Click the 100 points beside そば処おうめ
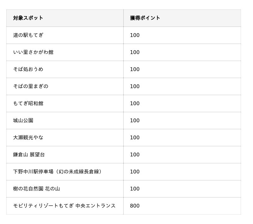253x224 pixels. coord(135,69)
